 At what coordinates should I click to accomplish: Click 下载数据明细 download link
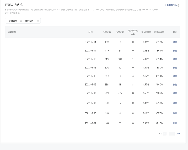coord(171,5)
